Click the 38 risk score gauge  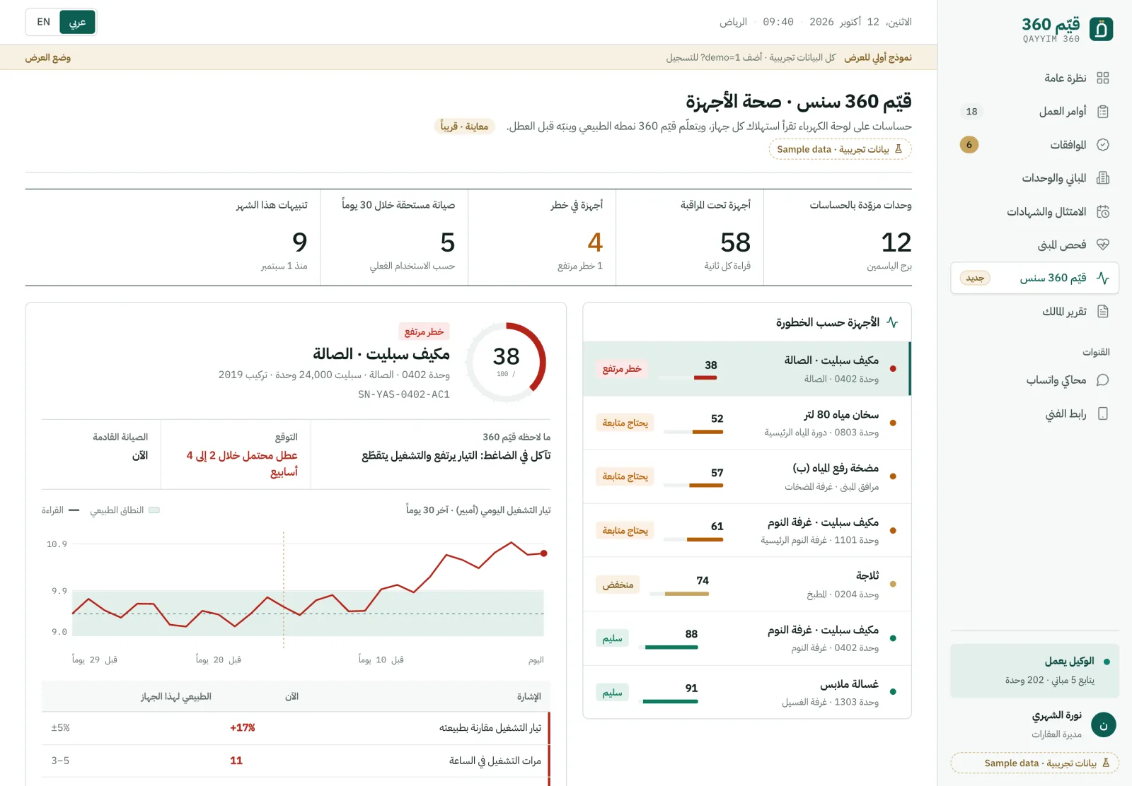(x=506, y=363)
